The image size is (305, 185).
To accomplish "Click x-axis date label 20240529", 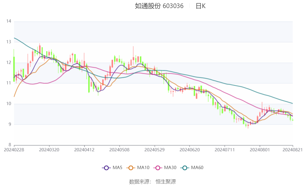I will (154, 150).
